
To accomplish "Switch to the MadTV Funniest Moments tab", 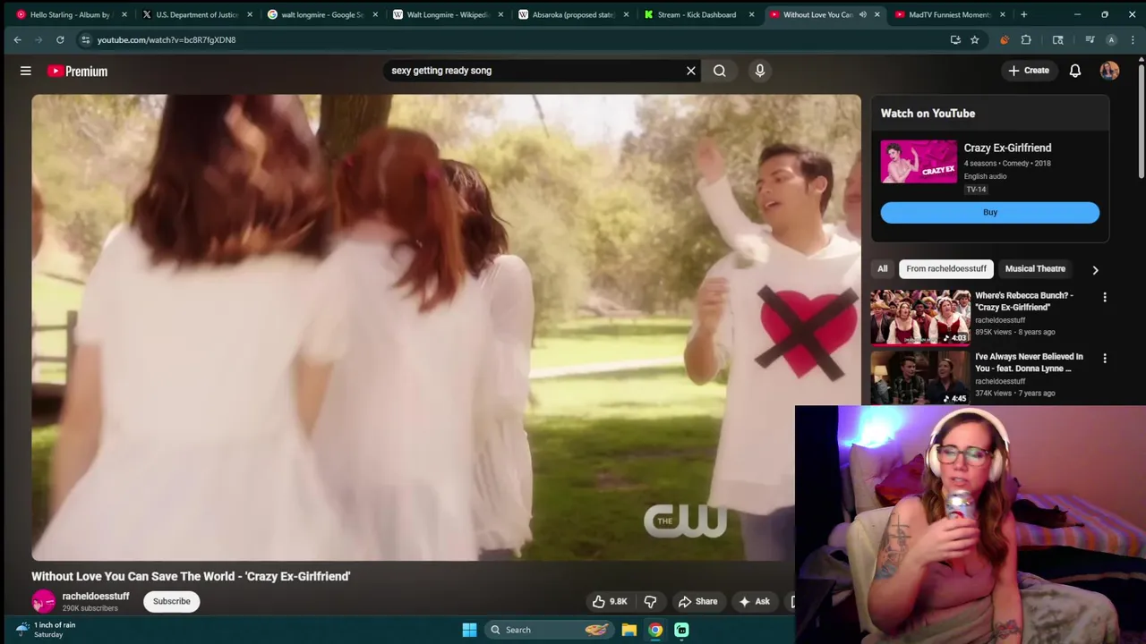I will click(x=948, y=14).
